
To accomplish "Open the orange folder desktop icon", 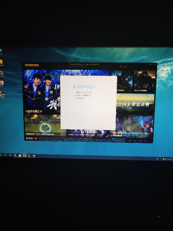I will [x=1, y=62].
